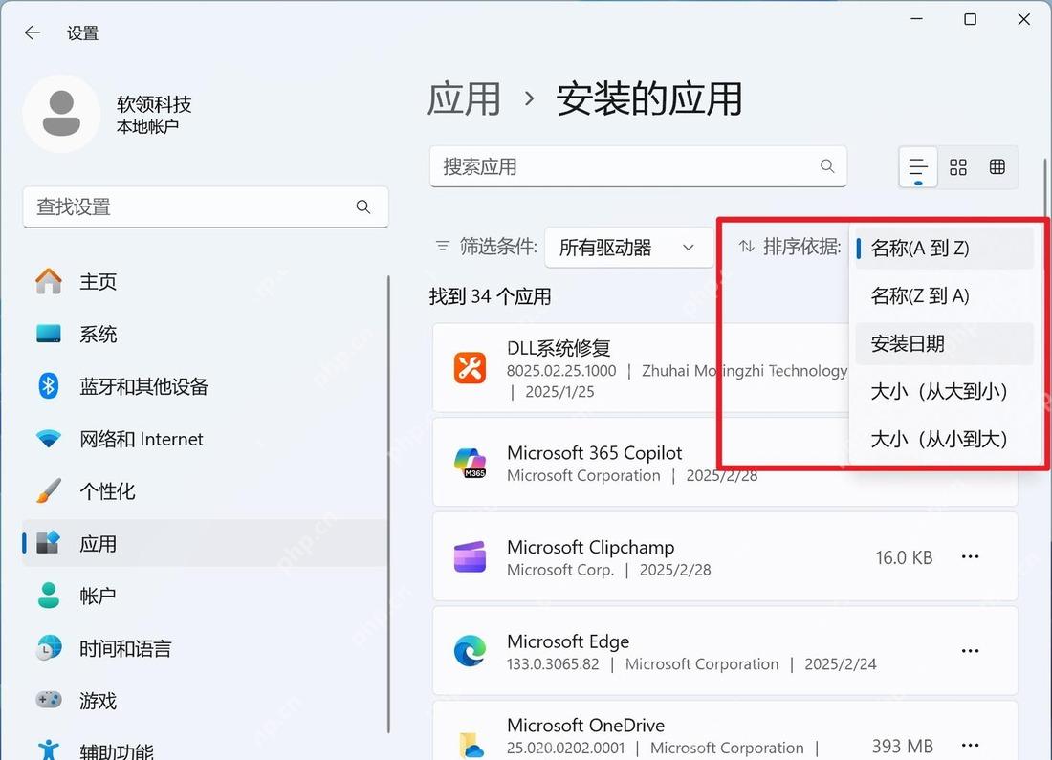Click the Microsoft Edge app icon
This screenshot has height=760, width=1052.
(470, 651)
